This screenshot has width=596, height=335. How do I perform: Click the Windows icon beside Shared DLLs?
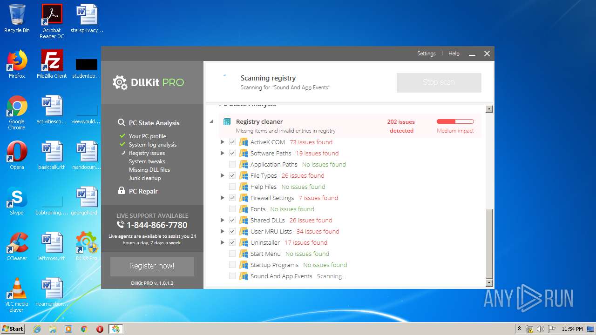tap(244, 220)
